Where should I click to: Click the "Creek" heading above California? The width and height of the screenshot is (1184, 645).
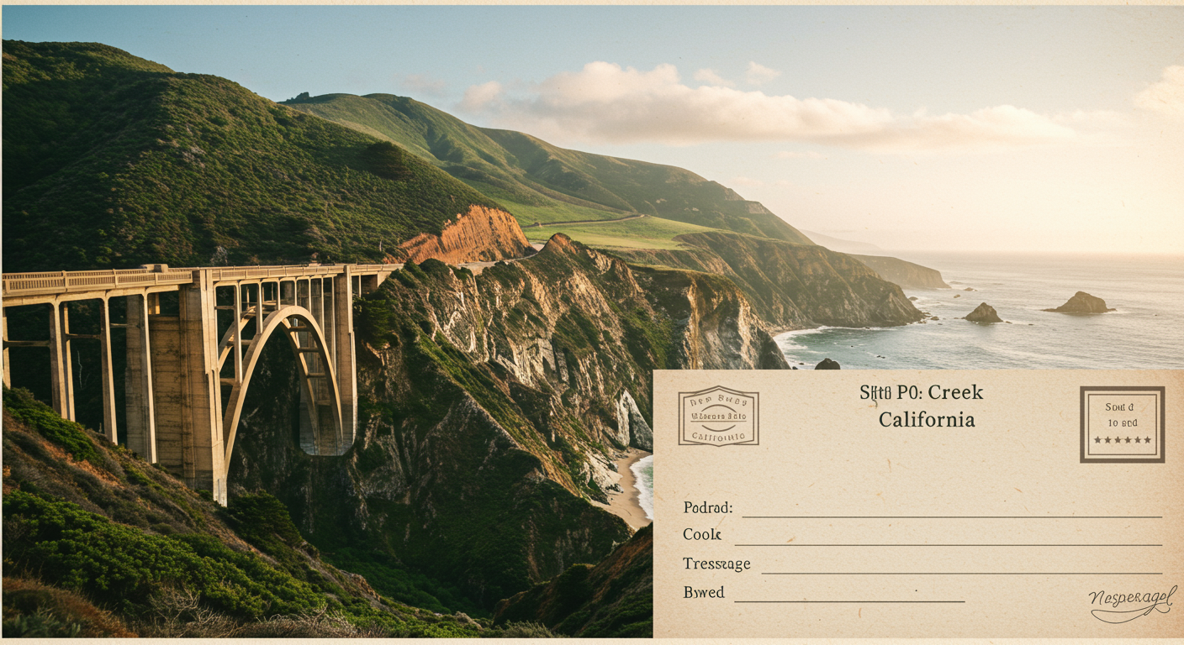(955, 392)
